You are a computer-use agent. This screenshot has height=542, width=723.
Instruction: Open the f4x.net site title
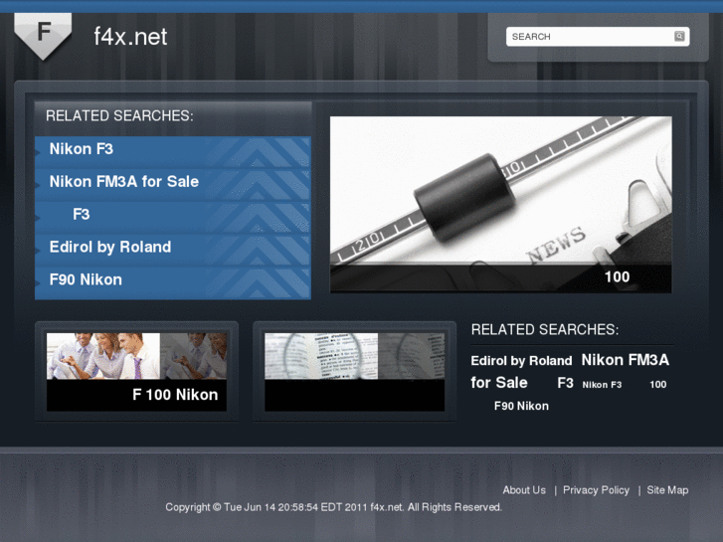tap(130, 37)
